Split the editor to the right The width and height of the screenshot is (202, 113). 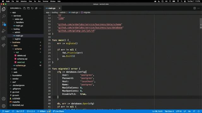[x=194, y=8]
